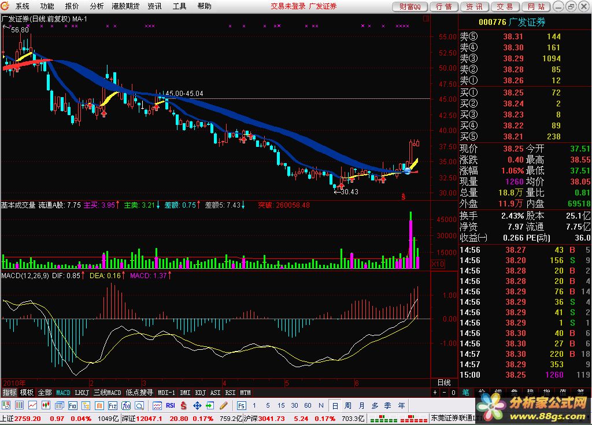Open the f(x) formula manager icon

click(x=126, y=406)
